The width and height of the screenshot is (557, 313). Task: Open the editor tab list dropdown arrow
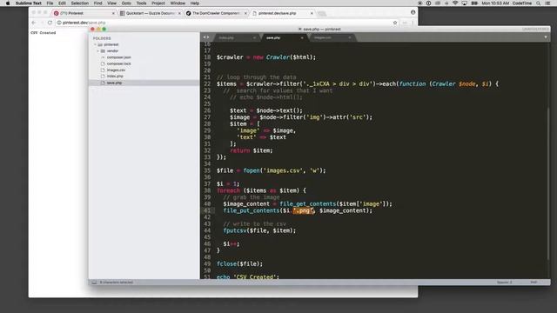pos(546,37)
